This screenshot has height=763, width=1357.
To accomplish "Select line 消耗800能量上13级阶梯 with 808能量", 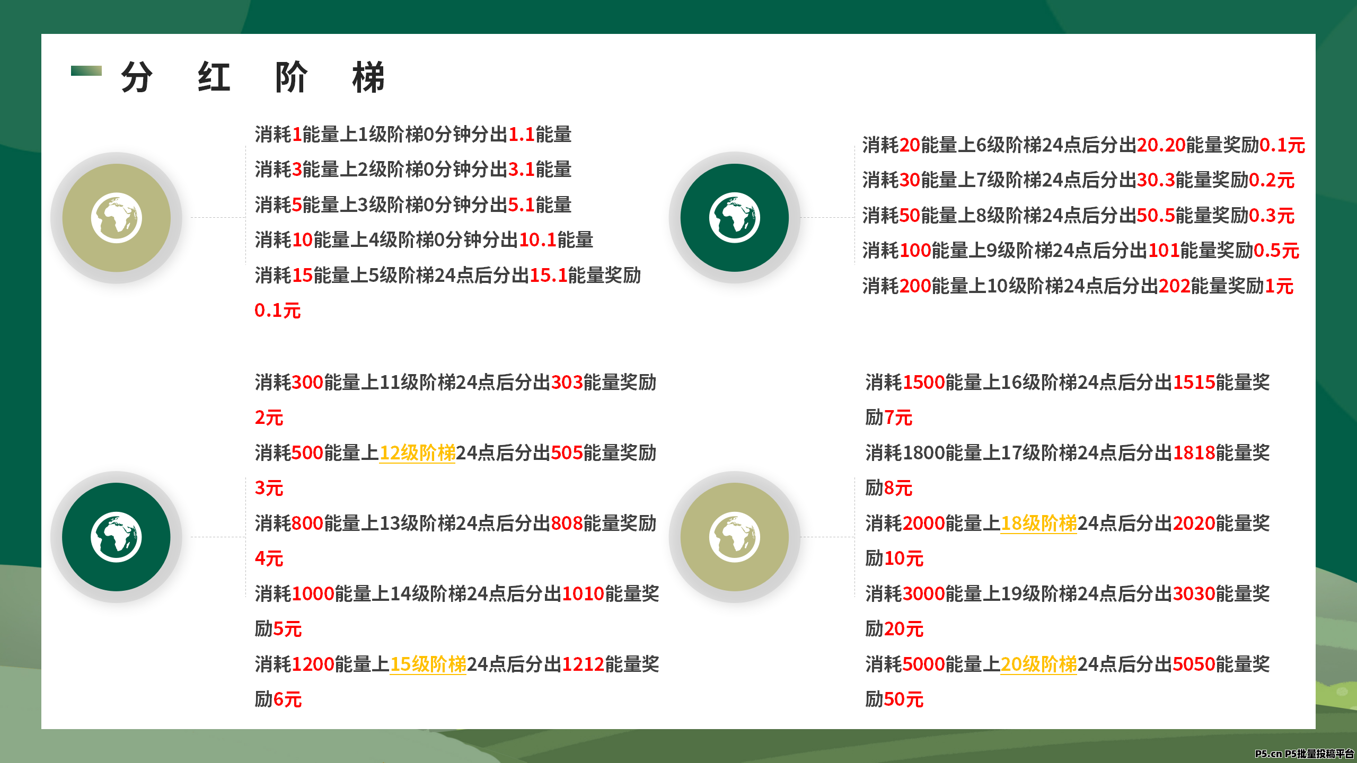I will point(455,524).
